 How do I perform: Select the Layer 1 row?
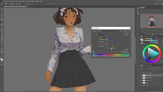pos(152,85)
